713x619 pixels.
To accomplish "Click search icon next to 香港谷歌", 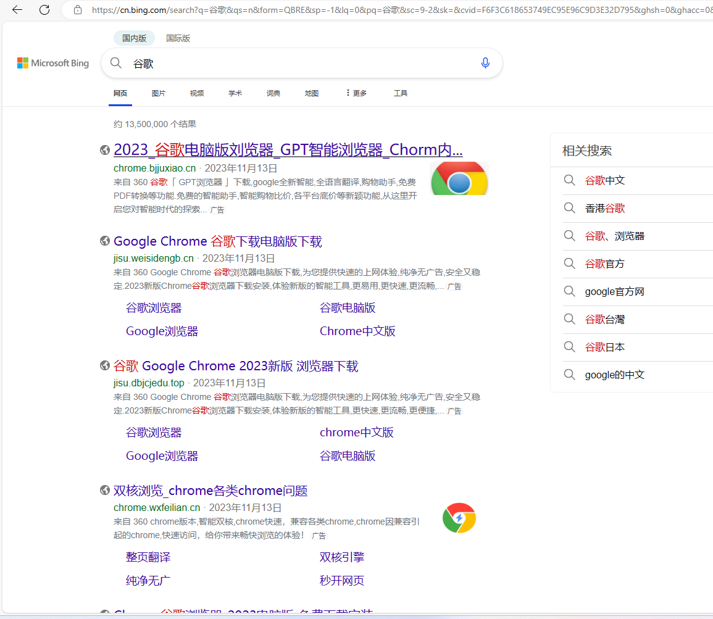I will [569, 208].
